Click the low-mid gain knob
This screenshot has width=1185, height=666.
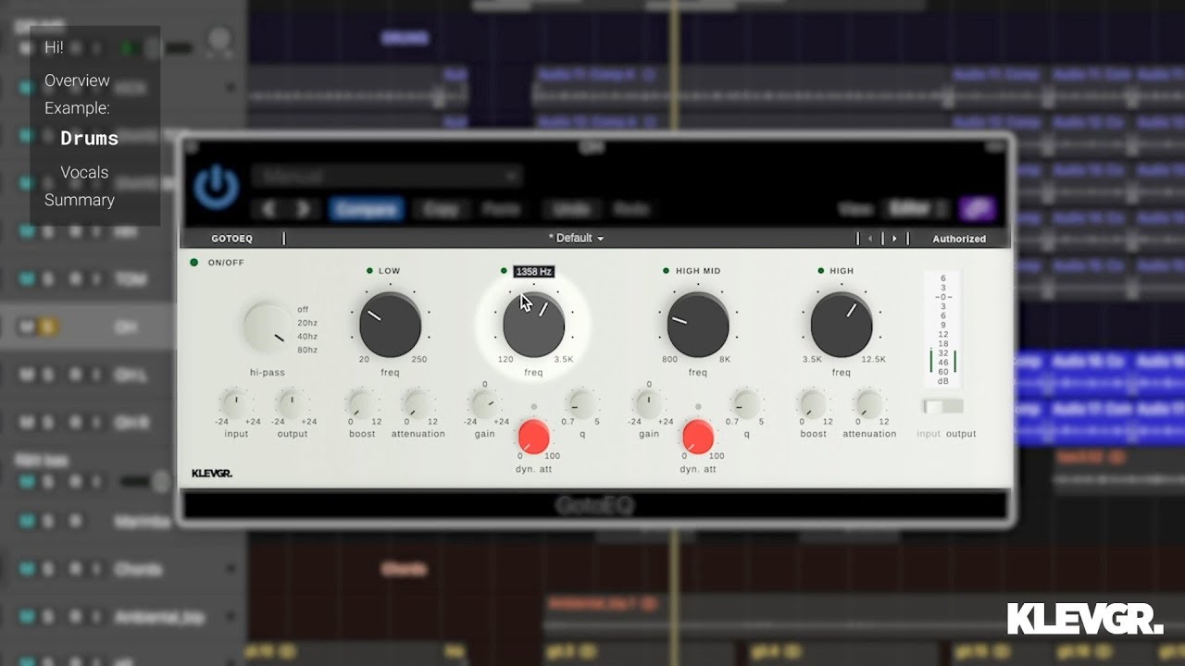484,403
